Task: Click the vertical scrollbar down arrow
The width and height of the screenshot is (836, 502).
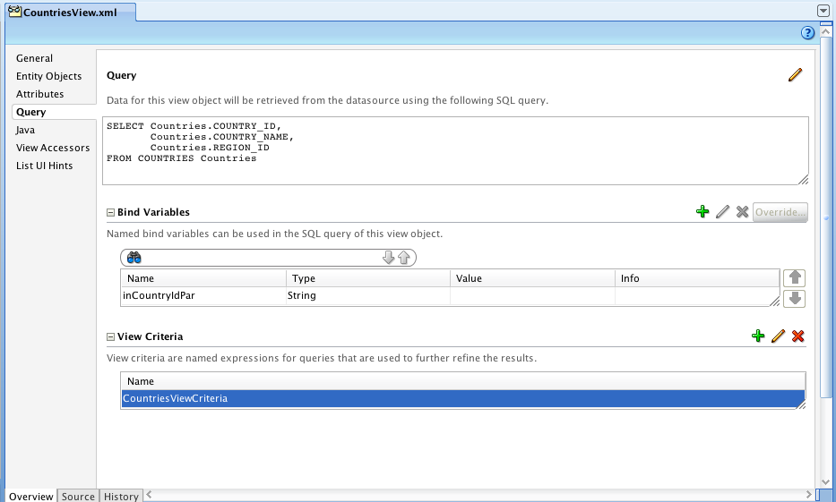Action: [x=825, y=482]
